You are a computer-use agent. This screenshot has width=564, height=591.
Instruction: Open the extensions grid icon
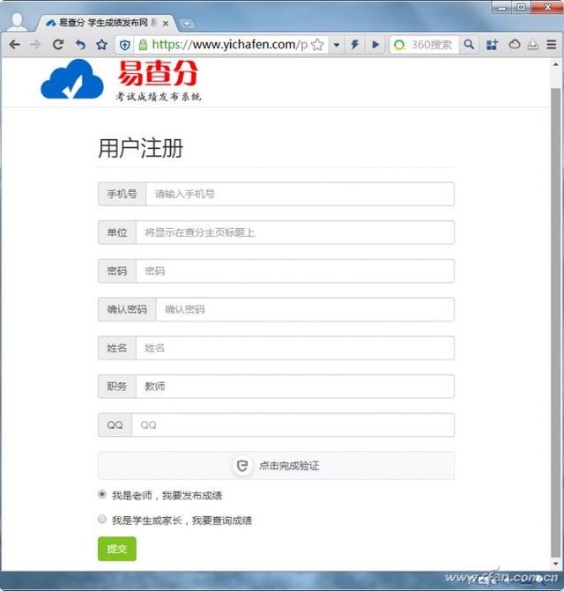coord(492,44)
